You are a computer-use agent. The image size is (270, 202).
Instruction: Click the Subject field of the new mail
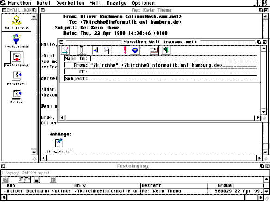pos(174,79)
